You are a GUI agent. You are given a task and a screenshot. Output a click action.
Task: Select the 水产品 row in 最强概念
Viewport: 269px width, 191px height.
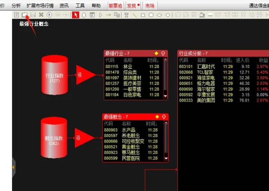coord(133,130)
